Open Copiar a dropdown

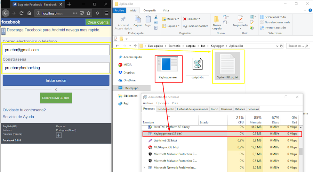tap(171, 26)
